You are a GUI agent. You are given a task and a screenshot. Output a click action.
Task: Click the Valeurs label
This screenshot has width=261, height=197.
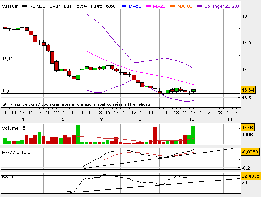click(x=10, y=6)
